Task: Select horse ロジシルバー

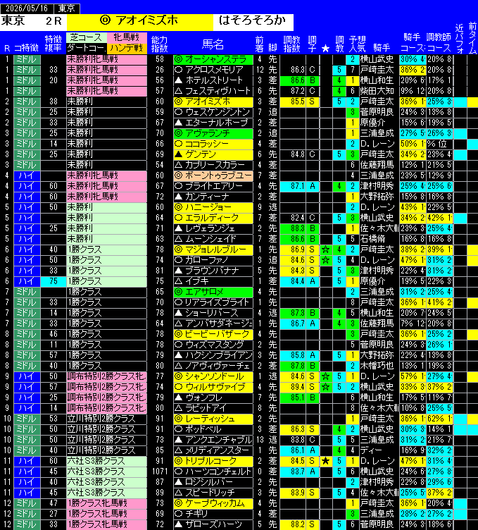Action: pos(213,482)
